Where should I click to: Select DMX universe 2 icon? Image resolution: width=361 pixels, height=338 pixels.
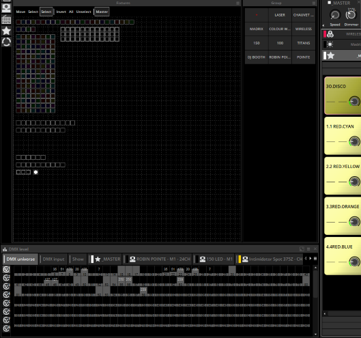[x=6, y=278]
